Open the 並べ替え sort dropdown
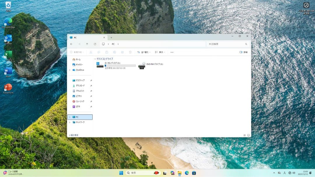This screenshot has height=177, width=315. tap(143, 52)
